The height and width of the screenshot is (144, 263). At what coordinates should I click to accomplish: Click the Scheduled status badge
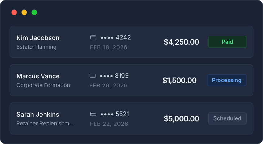click(227, 118)
